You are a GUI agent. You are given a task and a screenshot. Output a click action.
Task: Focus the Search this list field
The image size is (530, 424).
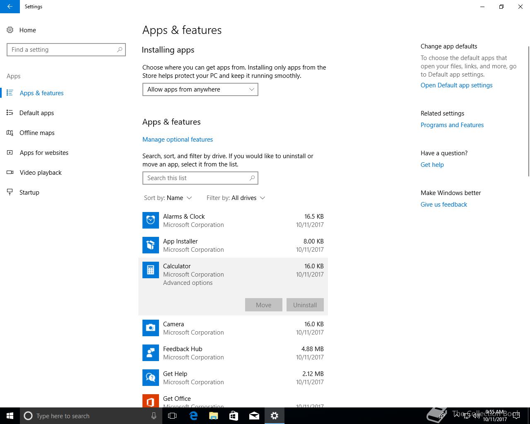[200, 178]
